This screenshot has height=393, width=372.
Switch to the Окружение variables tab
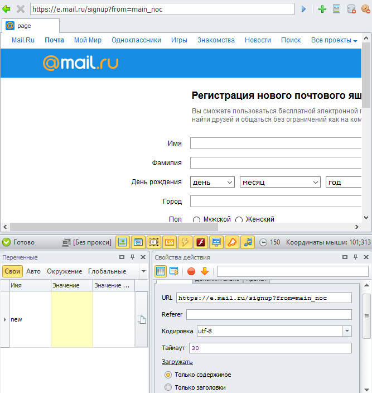(x=65, y=271)
